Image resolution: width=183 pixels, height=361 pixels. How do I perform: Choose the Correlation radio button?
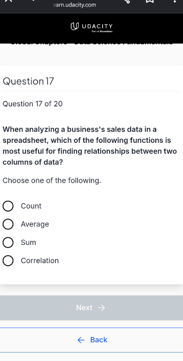click(x=8, y=260)
